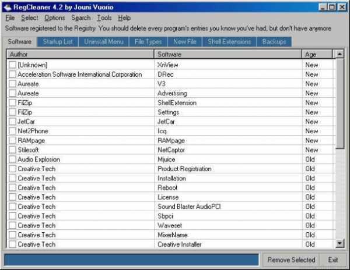Viewport: 350px width, 270px height.
Task: Open the Tools menu
Action: point(104,18)
